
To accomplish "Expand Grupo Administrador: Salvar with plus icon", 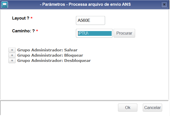I will click(x=12, y=50).
